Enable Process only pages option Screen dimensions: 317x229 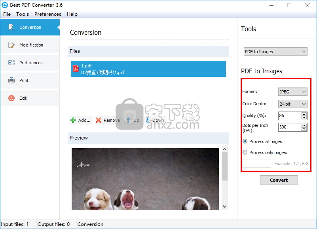coord(245,153)
